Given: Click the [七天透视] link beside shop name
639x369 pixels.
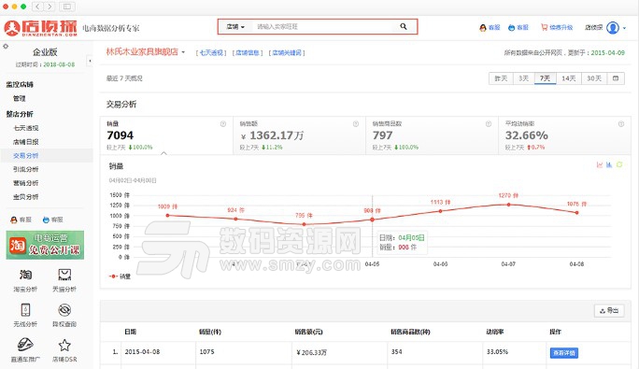Looking at the screenshot, I should pos(211,52).
